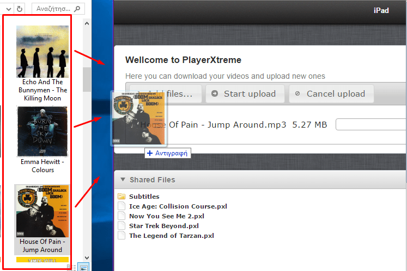Open the address history dropdown chevron
This screenshot has height=271, width=407.
coord(9,9)
